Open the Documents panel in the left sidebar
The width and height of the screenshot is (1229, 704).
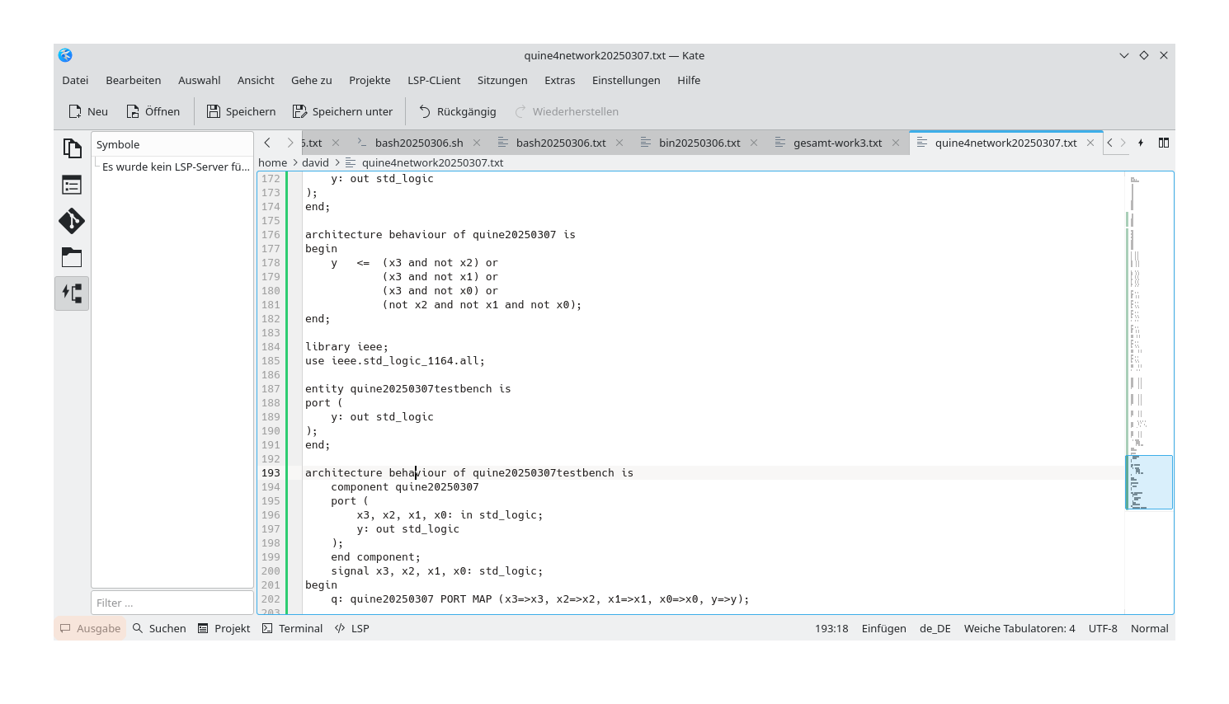coord(72,147)
